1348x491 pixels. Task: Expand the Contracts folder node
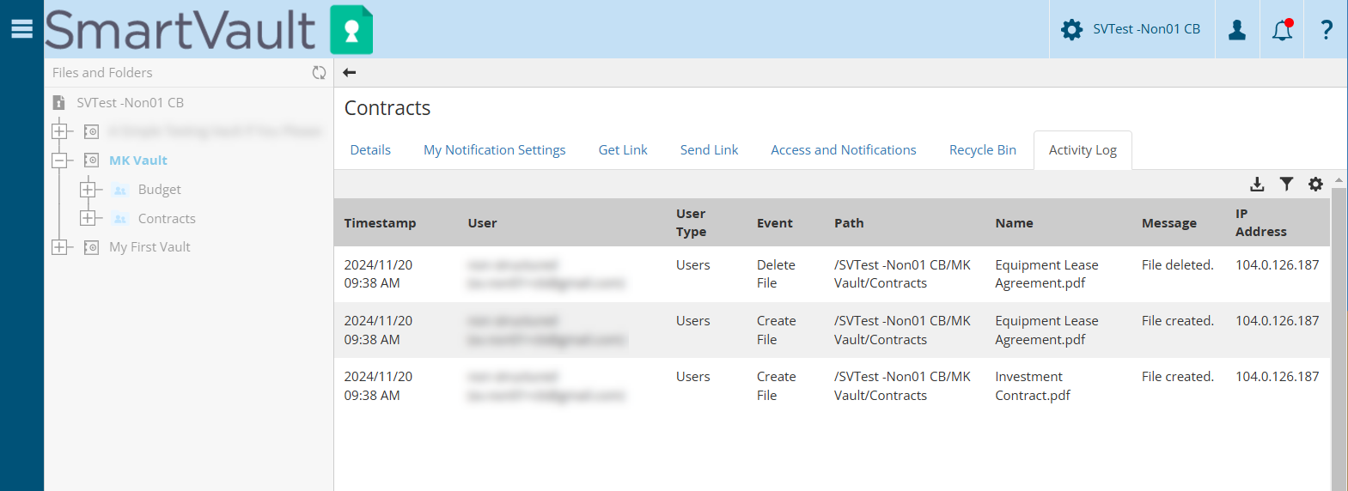tap(88, 218)
